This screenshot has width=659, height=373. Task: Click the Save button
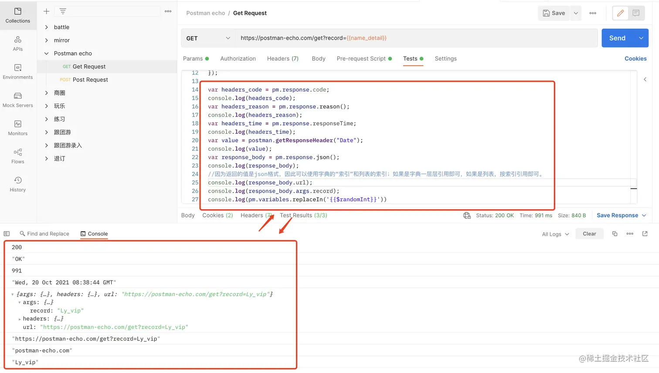(554, 13)
